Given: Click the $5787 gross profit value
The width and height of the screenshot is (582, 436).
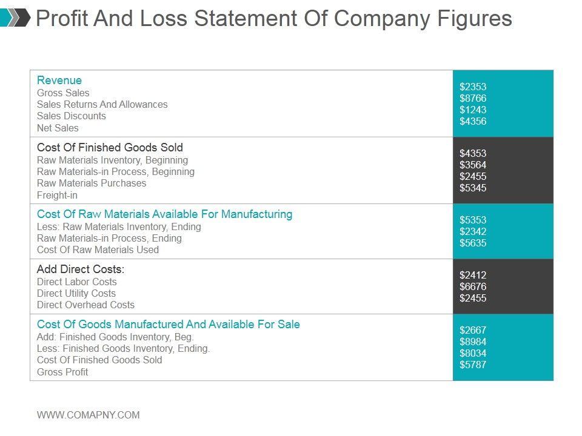Looking at the screenshot, I should point(473,365).
